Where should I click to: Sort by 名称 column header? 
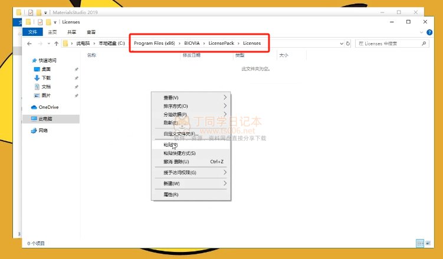click(x=91, y=55)
